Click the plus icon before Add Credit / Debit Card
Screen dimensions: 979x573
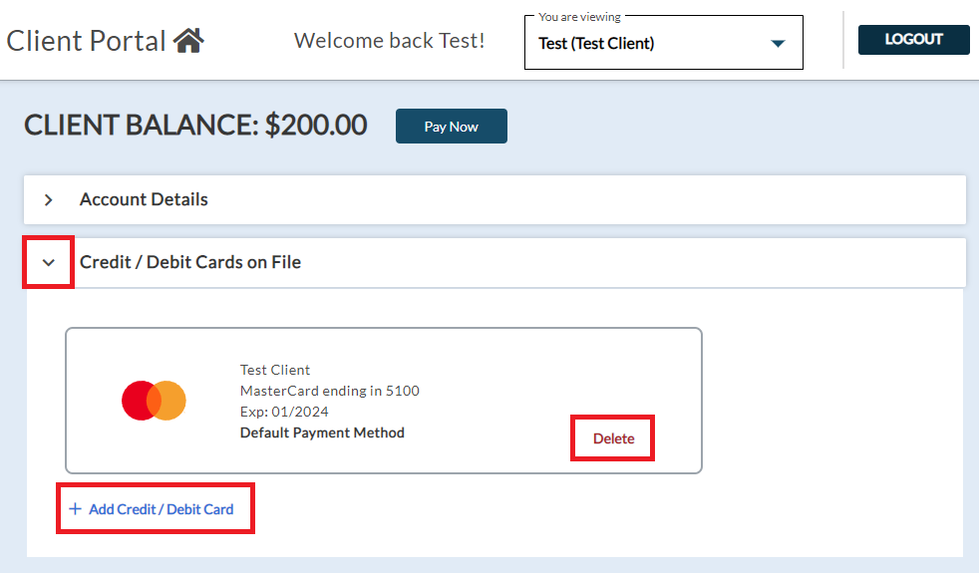(75, 509)
